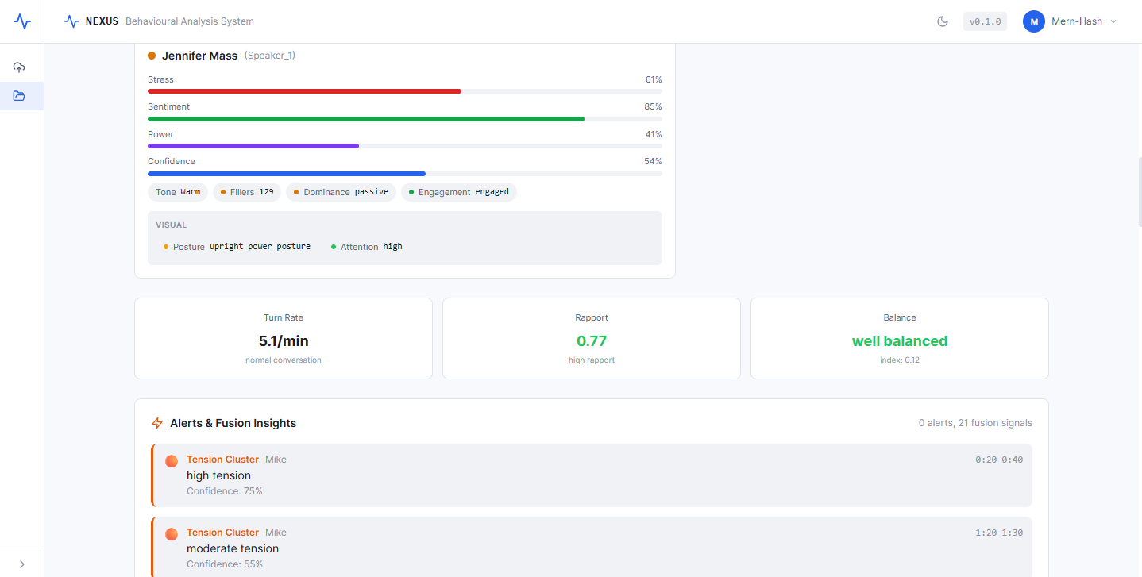Open the Mern-Hash user menu dropdown
Image resolution: width=1142 pixels, height=577 pixels.
(x=1070, y=21)
